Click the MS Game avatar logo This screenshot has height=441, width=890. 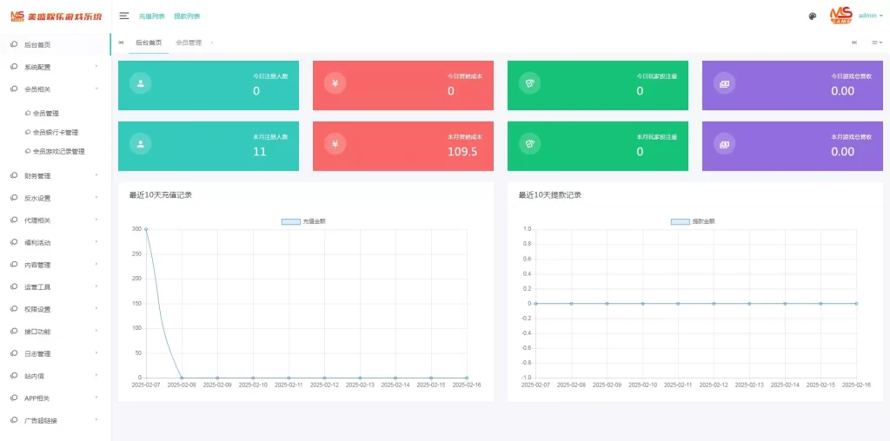tap(840, 15)
